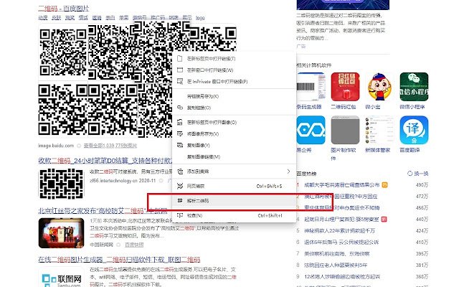Open hot search item ranked 4 at 440万

341,219
